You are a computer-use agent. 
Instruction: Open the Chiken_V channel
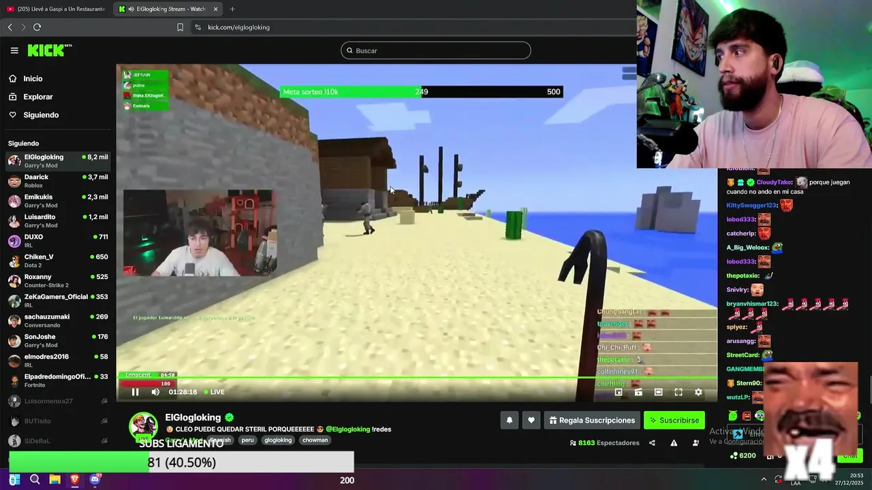tap(58, 261)
